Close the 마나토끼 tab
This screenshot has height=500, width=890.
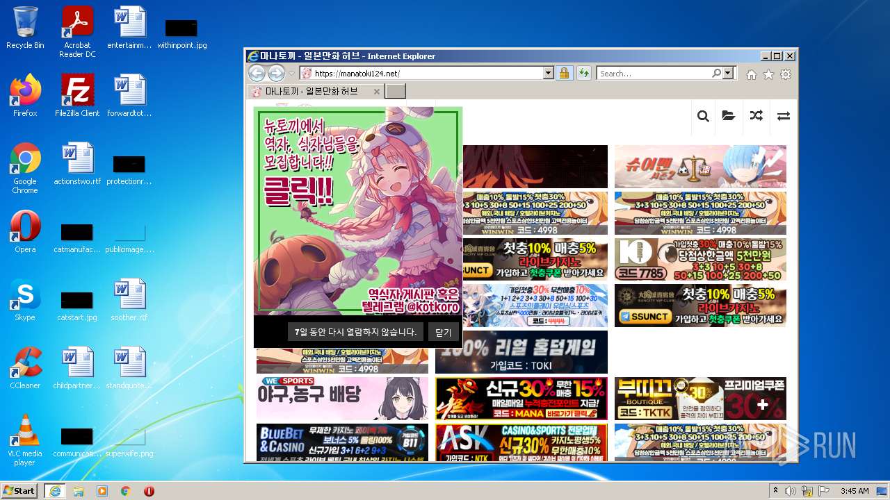pyautogui.click(x=376, y=92)
